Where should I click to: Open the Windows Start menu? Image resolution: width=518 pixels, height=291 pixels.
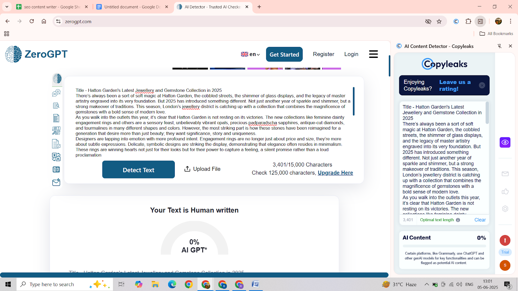8,284
